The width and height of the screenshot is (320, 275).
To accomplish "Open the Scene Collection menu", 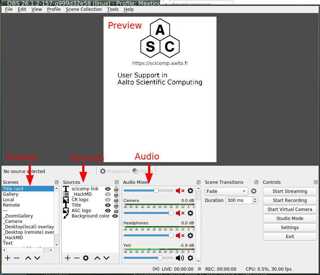I will click(x=84, y=9).
